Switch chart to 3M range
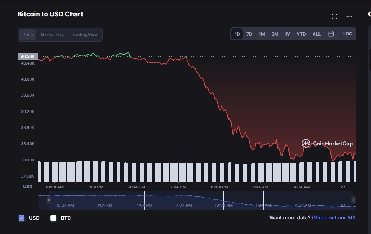This screenshot has height=234, width=371. [275, 34]
